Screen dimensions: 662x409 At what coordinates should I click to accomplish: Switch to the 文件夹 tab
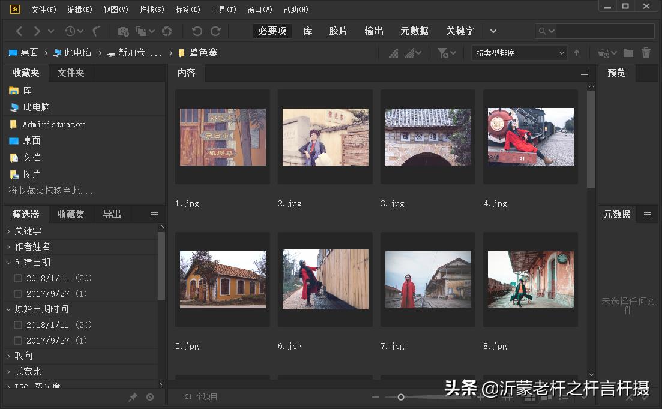pos(70,73)
